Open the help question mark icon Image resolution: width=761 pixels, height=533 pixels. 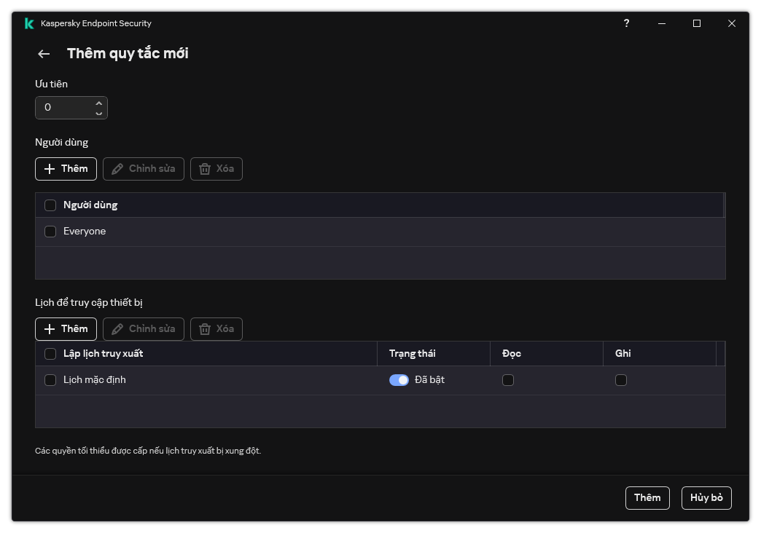click(x=626, y=23)
